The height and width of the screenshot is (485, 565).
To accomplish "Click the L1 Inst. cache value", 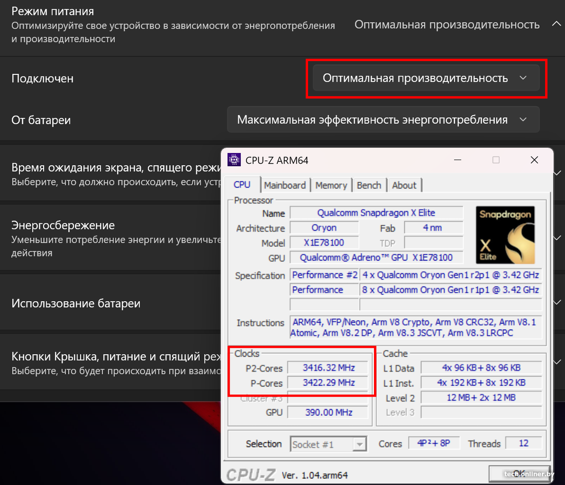I will coord(481,382).
